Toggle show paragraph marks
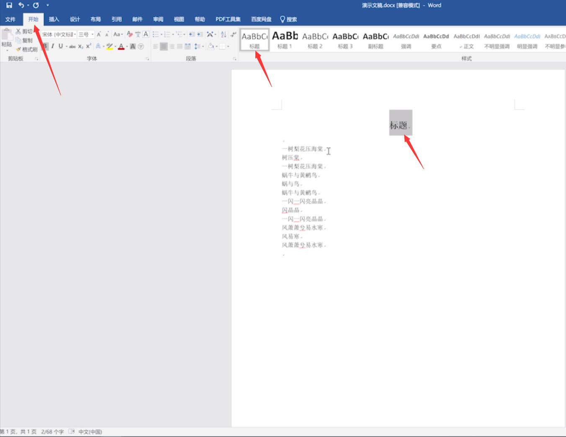 [x=233, y=34]
